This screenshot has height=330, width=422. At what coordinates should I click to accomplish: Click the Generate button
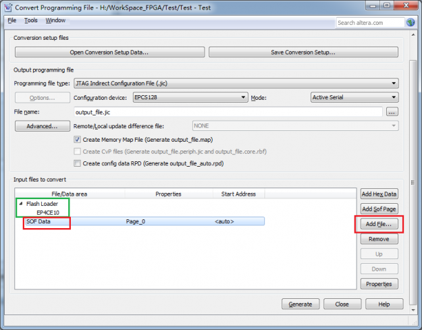click(300, 304)
